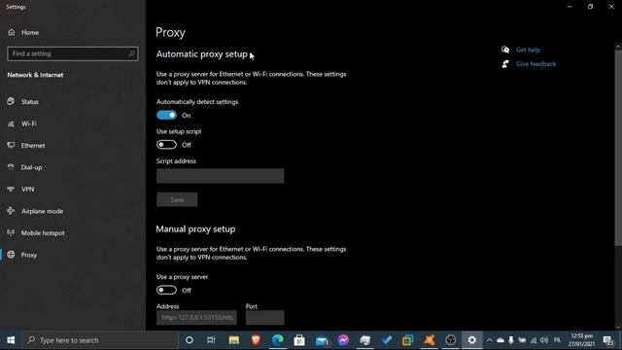Click the network signal tray icon

click(x=534, y=340)
